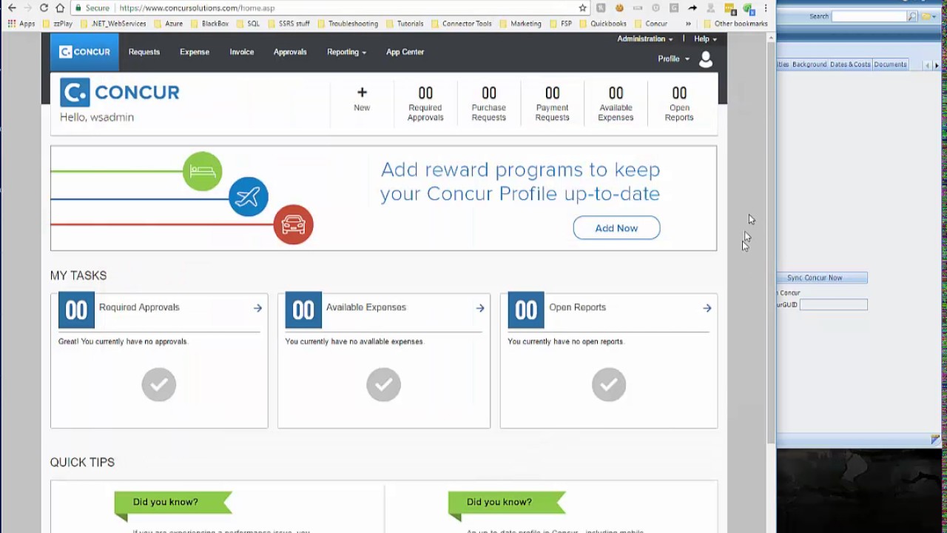
Task: Open 00 Available Expenses header counter
Action: click(616, 104)
